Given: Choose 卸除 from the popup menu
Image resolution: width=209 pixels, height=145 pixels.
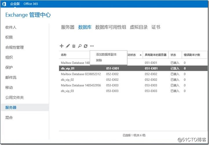Looking at the screenshot, I should point(99,60).
